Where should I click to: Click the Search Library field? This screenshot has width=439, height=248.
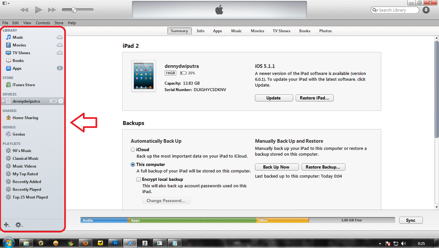click(x=395, y=10)
